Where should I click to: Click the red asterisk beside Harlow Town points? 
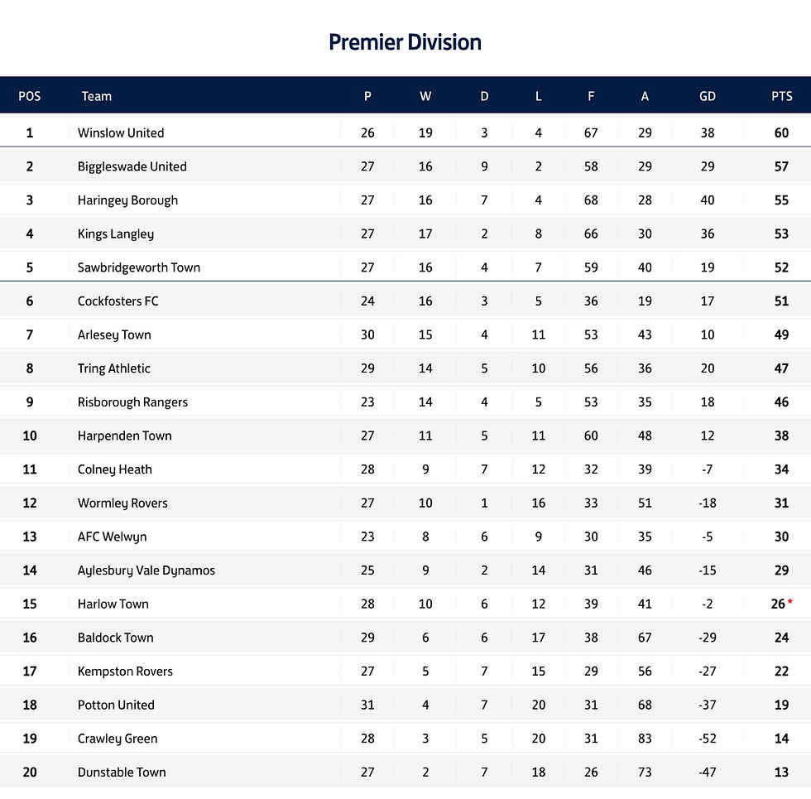click(790, 601)
